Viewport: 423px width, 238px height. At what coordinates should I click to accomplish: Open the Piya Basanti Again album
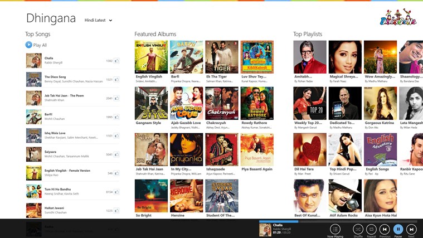257,149
